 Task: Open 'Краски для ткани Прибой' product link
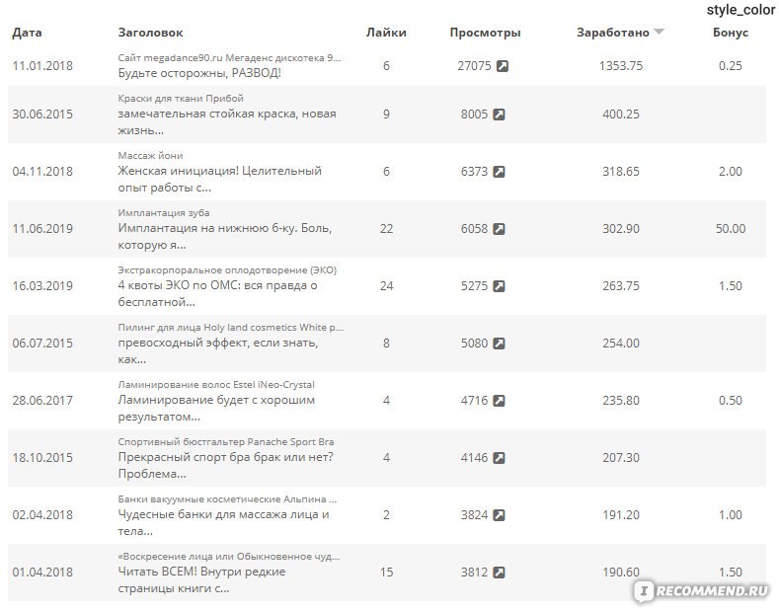tap(181, 99)
